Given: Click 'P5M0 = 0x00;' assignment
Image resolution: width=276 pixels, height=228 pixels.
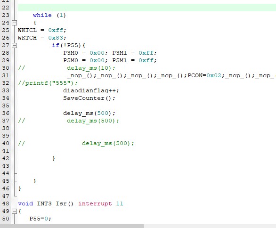Looking at the screenshot, I should 86,60.
